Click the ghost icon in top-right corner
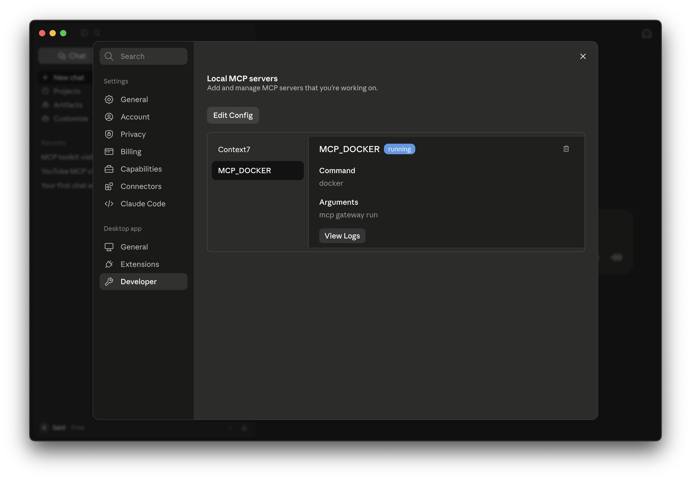This screenshot has width=691, height=480. click(x=646, y=33)
